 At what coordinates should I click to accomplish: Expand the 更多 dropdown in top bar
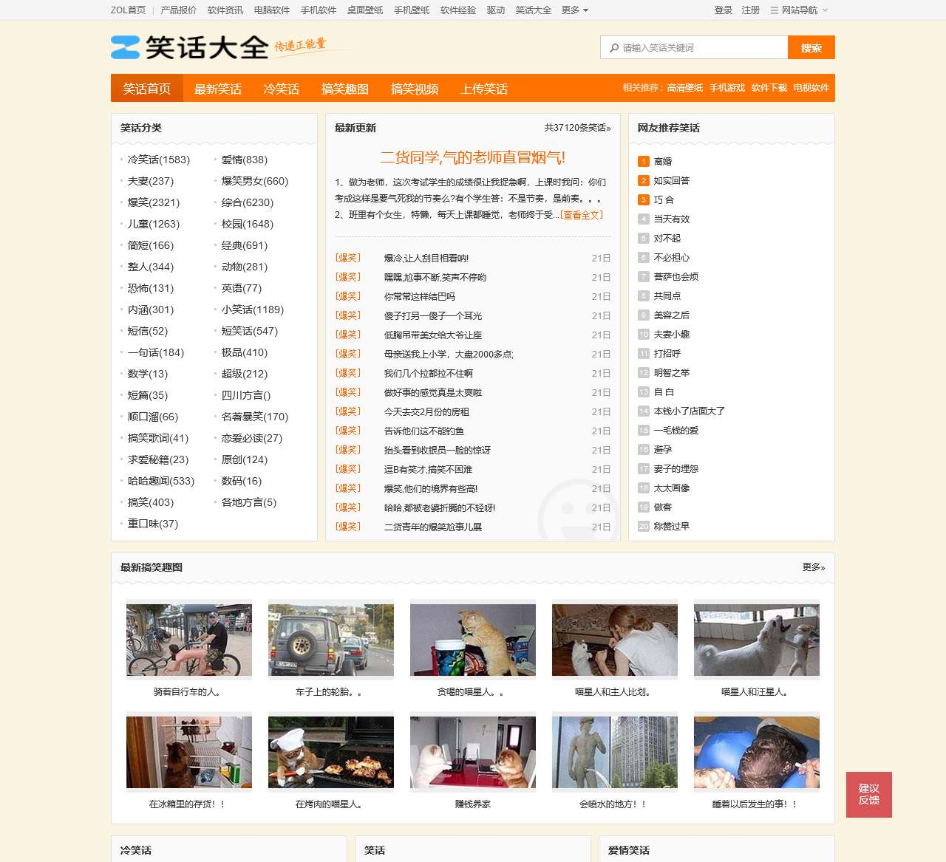point(575,10)
